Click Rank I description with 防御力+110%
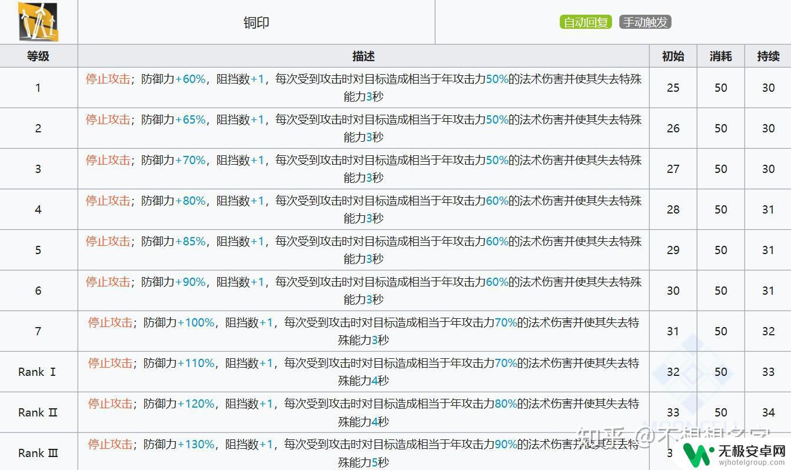The height and width of the screenshot is (470, 791). click(363, 372)
